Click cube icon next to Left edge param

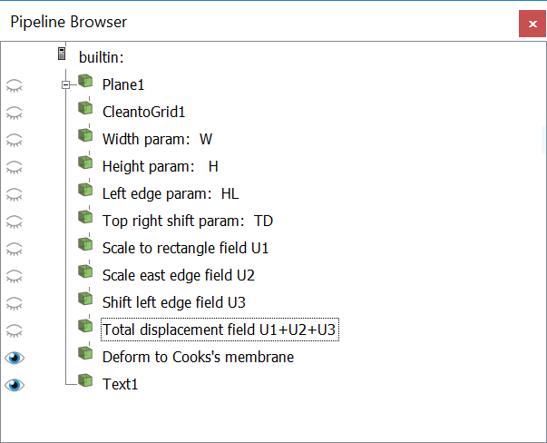pos(86,191)
